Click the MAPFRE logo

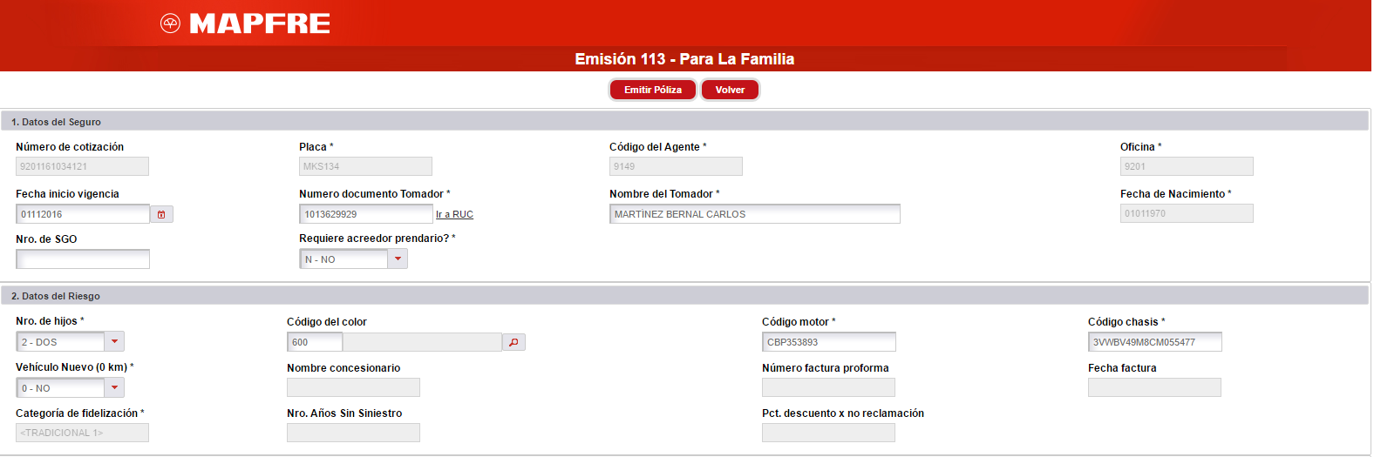pyautogui.click(x=245, y=24)
